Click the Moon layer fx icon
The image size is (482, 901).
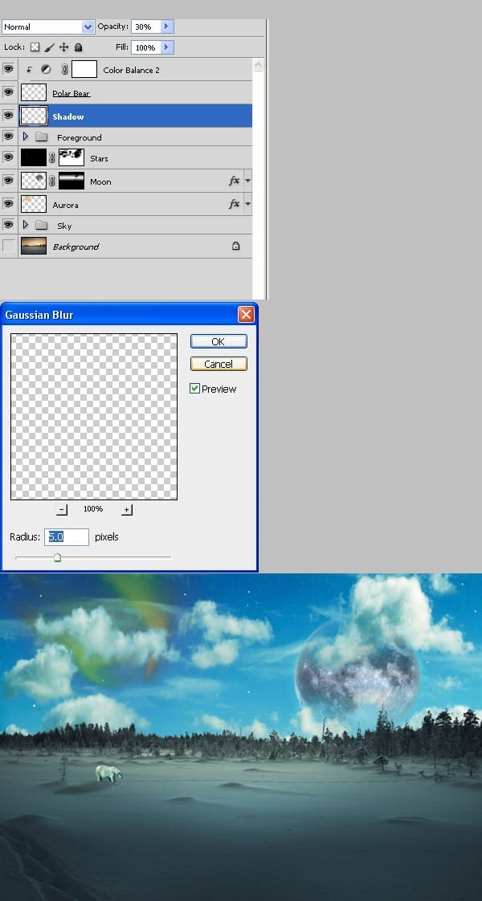[234, 181]
